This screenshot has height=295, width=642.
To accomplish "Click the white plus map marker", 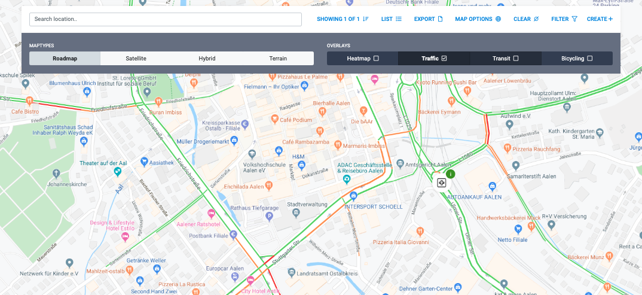I will tap(441, 183).
